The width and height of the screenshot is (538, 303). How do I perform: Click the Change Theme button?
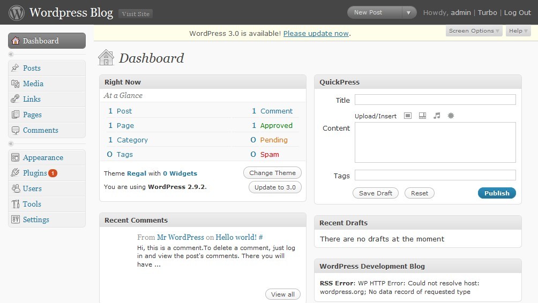click(x=272, y=173)
